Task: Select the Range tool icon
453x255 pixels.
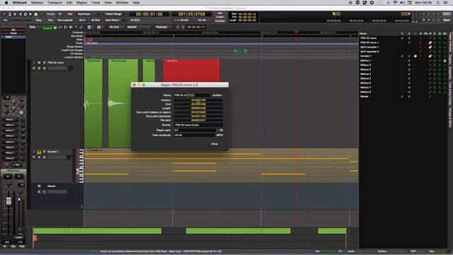Action: point(60,27)
